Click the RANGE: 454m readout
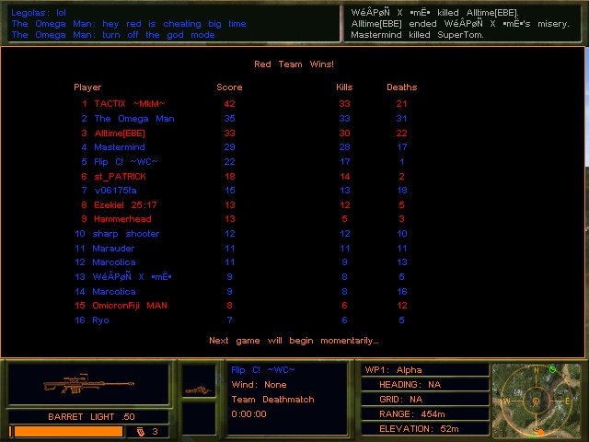 (423, 414)
